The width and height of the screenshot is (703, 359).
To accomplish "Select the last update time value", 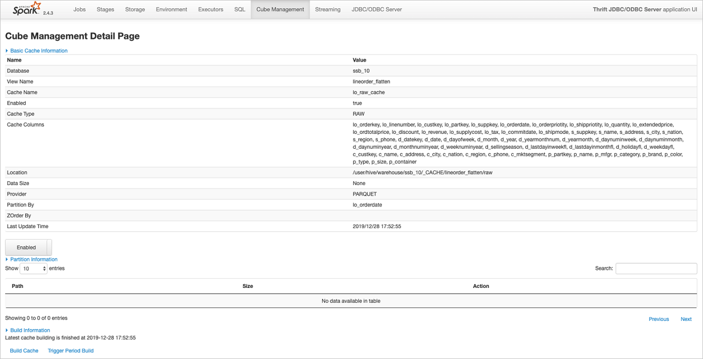I will (x=377, y=227).
